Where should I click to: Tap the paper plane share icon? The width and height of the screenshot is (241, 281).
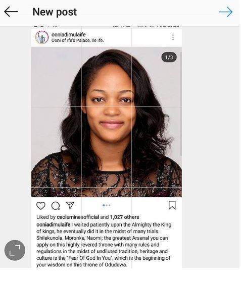point(70,205)
